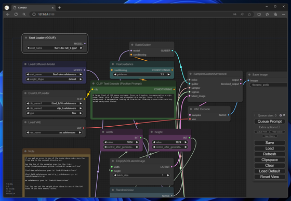This screenshot has height=201, width=291.
Task: Increase width value 1024 with its right arrow
Action: click(137, 142)
